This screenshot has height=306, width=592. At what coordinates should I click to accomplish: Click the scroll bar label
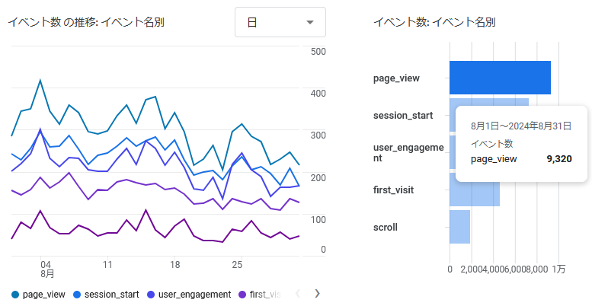point(385,227)
